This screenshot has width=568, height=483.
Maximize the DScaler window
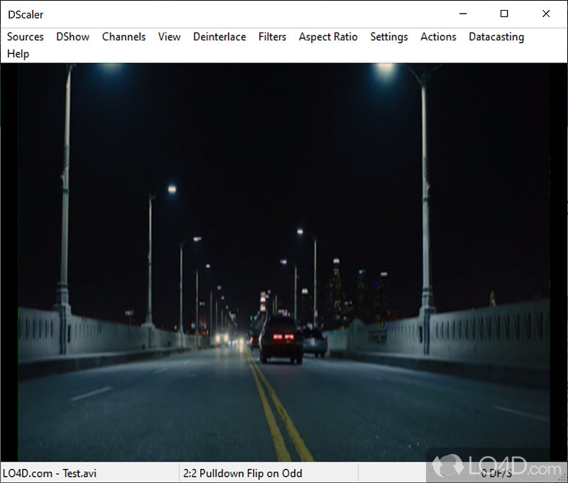click(504, 14)
